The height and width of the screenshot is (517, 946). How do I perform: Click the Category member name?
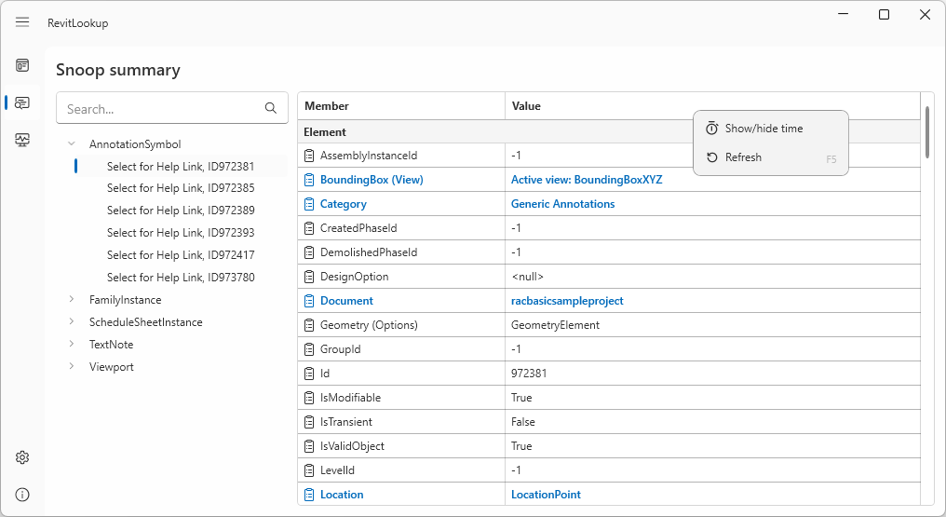click(344, 204)
